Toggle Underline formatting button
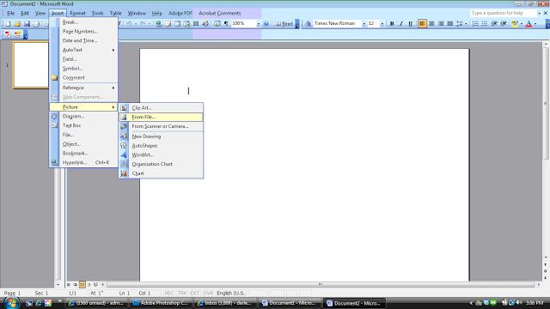550x309 pixels. pyautogui.click(x=410, y=23)
